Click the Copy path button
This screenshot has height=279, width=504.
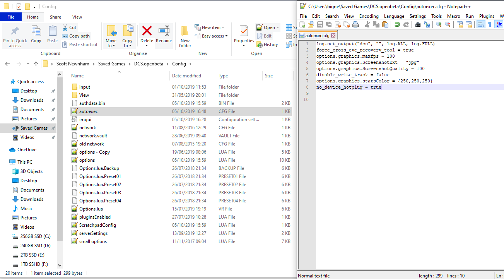tap(76, 36)
